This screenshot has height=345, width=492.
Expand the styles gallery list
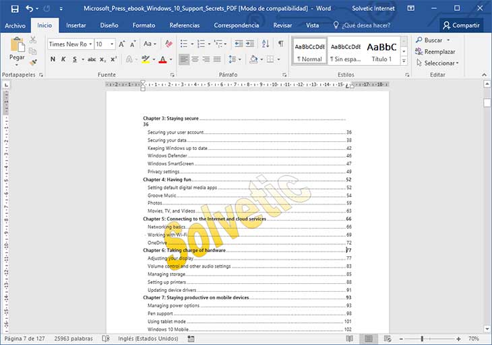tap(404, 61)
